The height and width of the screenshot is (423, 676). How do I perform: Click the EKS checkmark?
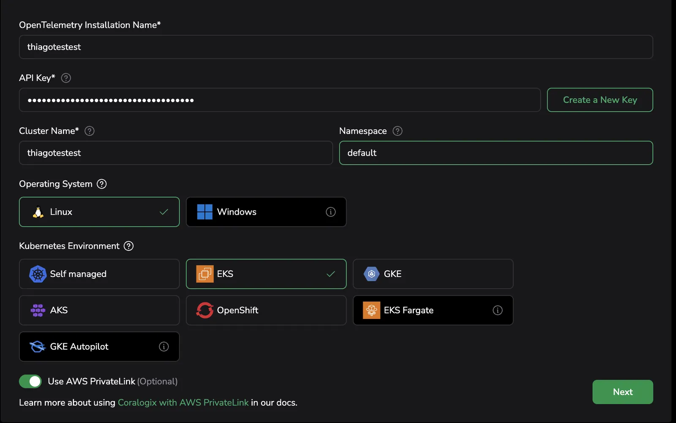pyautogui.click(x=331, y=274)
